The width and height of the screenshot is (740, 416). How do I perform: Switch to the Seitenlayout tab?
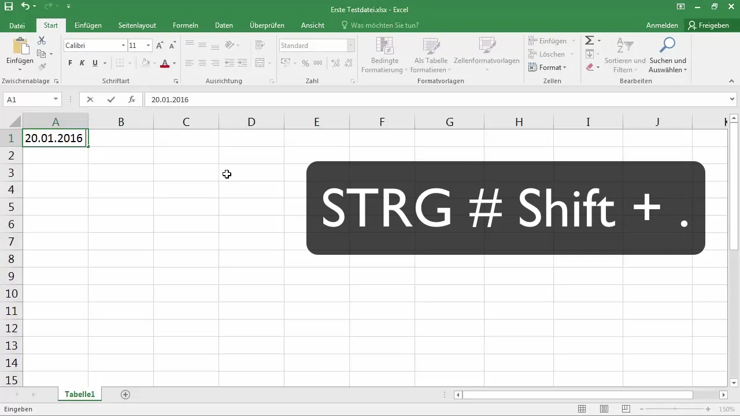point(137,25)
